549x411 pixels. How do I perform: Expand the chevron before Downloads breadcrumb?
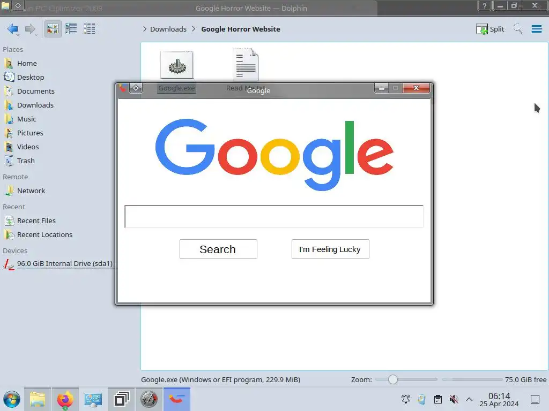145,29
